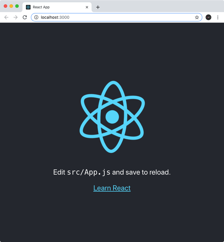
Task: Go back with the back arrow
Action: pos(6,17)
